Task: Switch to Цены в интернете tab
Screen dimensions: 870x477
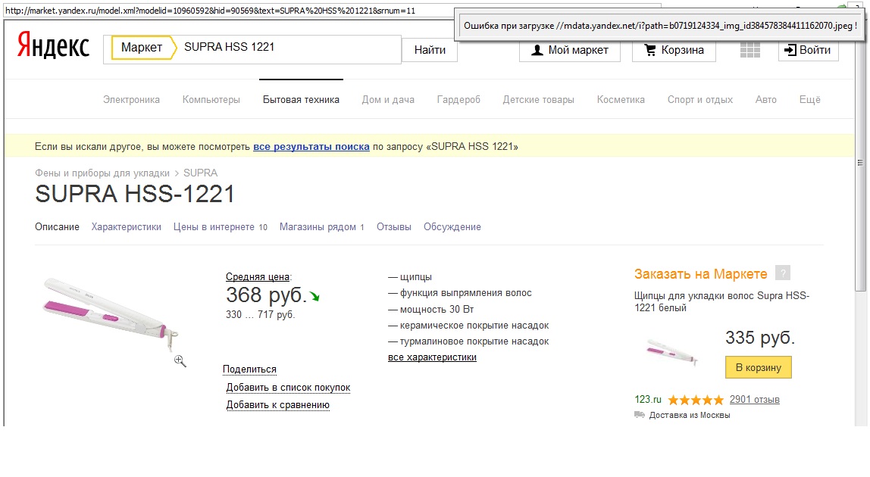Action: [x=221, y=227]
